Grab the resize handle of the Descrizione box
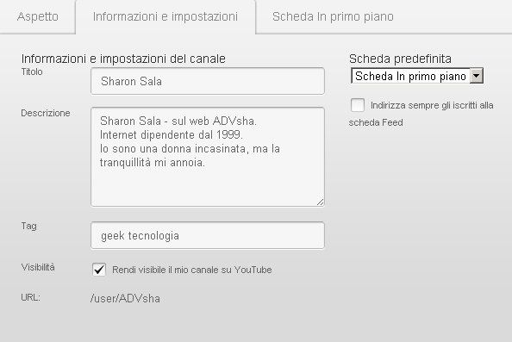Screen dimensions: 512x342 click(x=321, y=202)
